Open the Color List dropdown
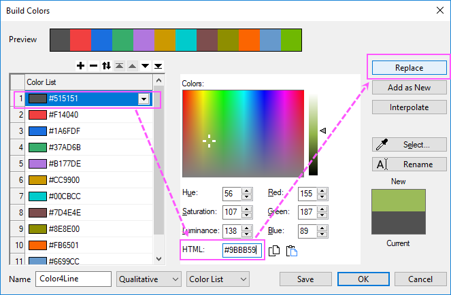This screenshot has height=295, width=451. click(218, 279)
